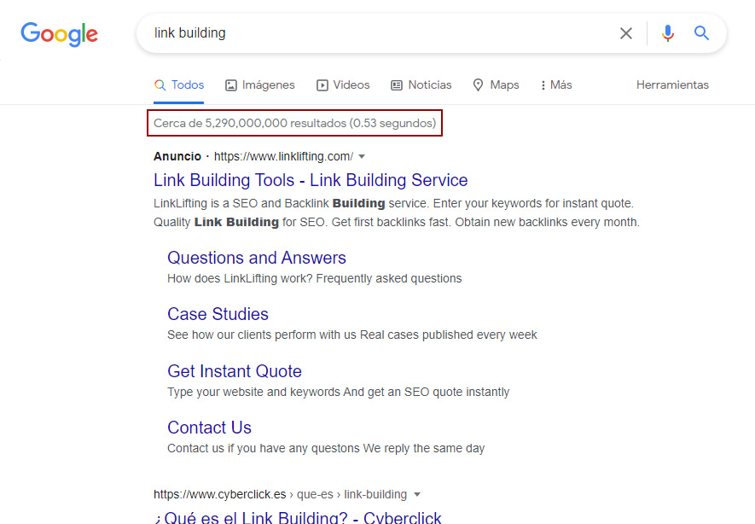Click the newspaper icon next to Noticias
755x524 pixels.
click(x=396, y=84)
